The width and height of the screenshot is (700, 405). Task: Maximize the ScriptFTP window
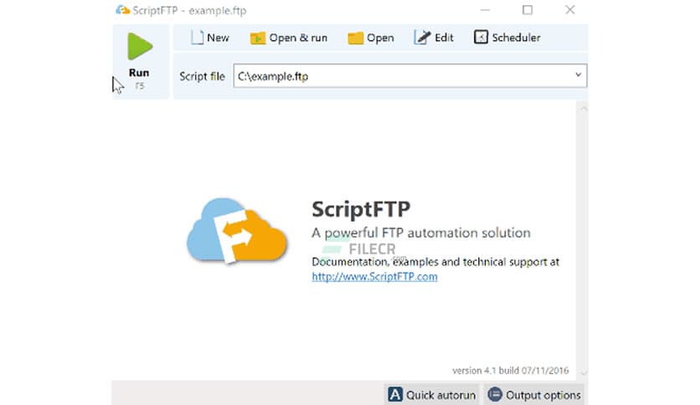tap(528, 10)
